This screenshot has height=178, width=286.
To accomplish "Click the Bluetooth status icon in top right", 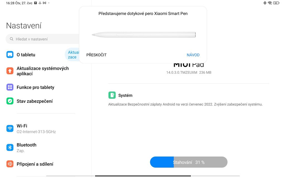I will coord(265,3).
